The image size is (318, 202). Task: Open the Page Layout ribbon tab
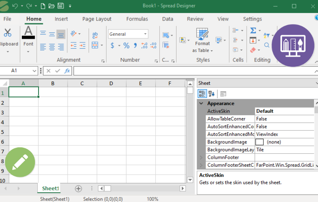click(97, 19)
